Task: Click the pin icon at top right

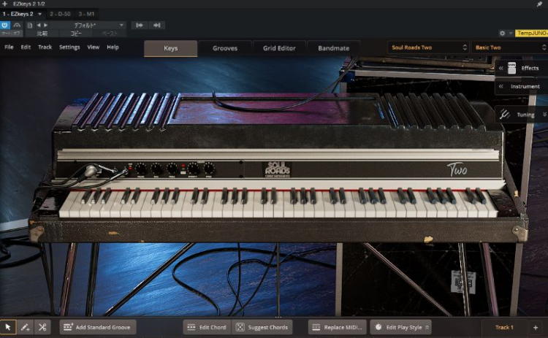Action: (x=539, y=4)
